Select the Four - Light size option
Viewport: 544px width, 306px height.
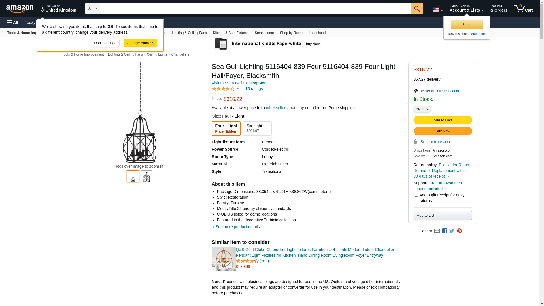[226, 128]
